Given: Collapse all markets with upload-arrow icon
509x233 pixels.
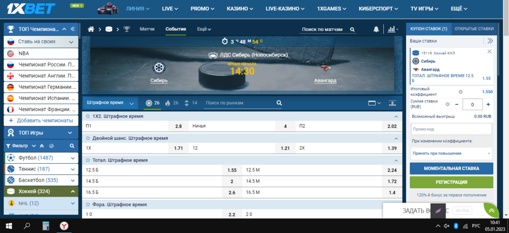Looking at the screenshot, I should 392,103.
